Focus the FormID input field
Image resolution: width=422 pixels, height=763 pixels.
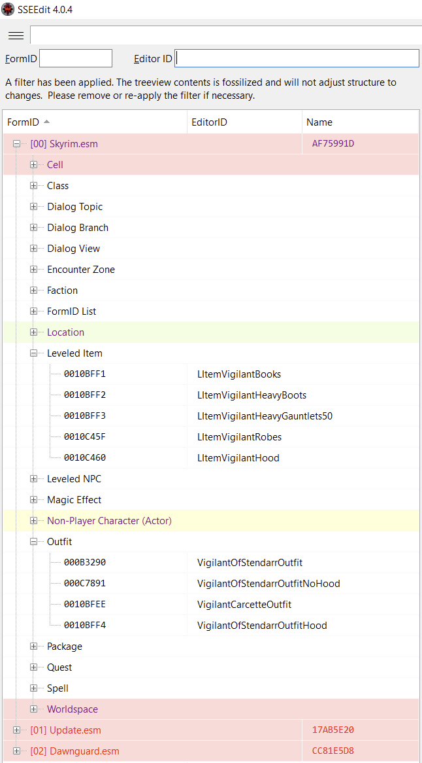(x=76, y=58)
